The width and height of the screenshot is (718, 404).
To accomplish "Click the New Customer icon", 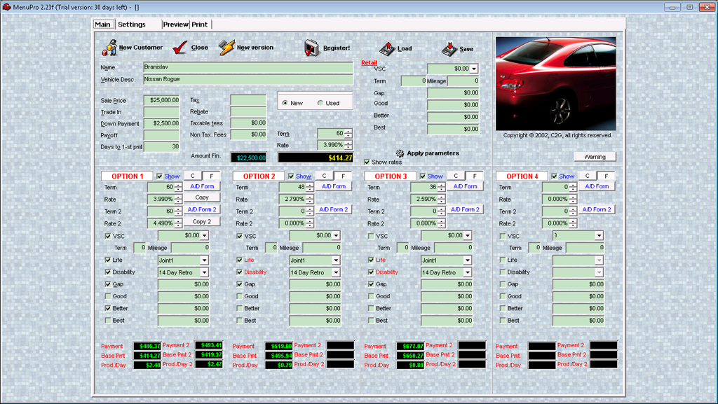I will pos(109,48).
